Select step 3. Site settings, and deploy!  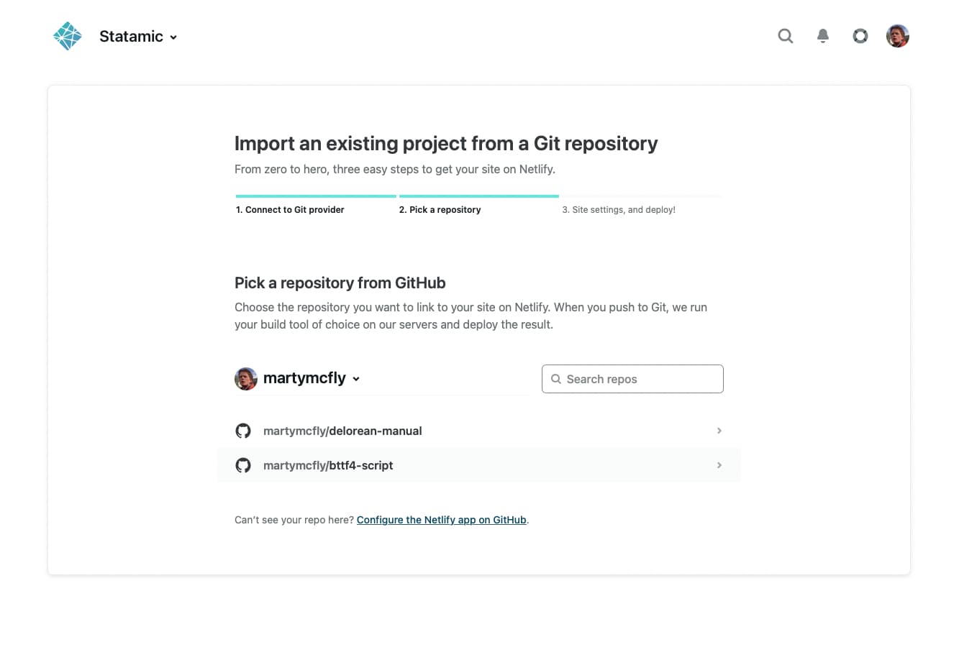tap(619, 209)
